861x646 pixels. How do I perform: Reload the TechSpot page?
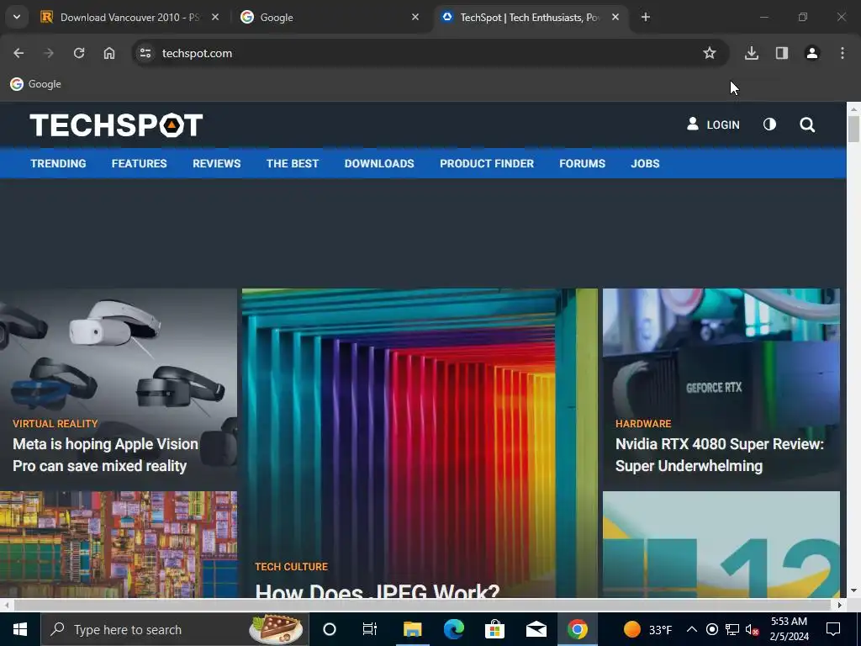click(x=79, y=53)
